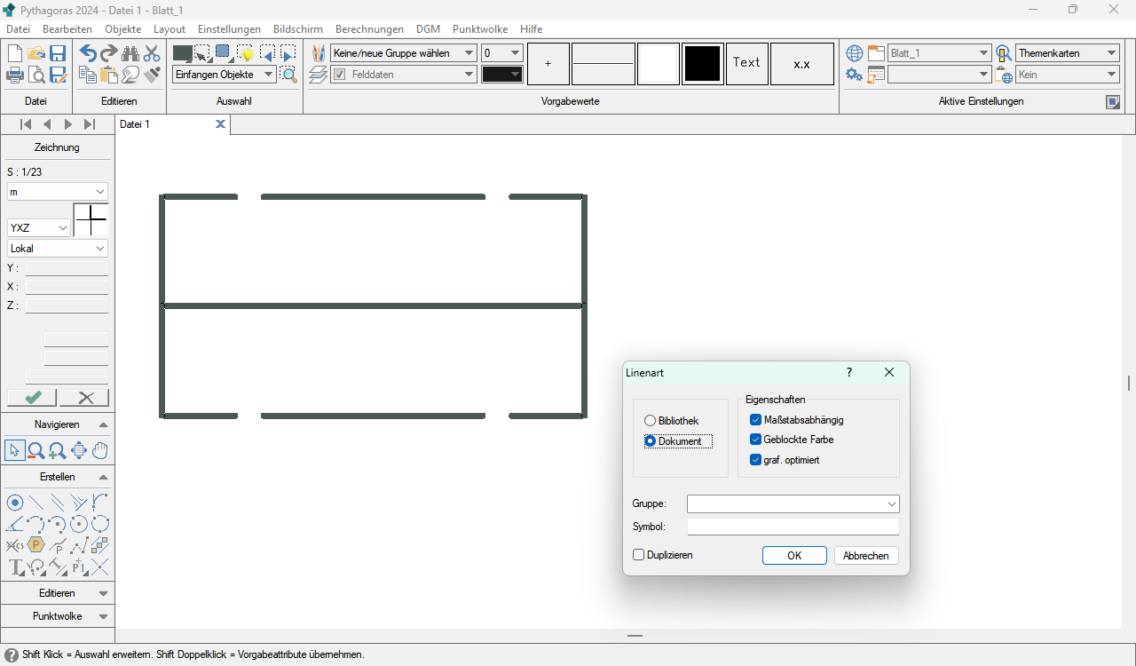
Task: Click the gears settings icon
Action: coord(855,75)
